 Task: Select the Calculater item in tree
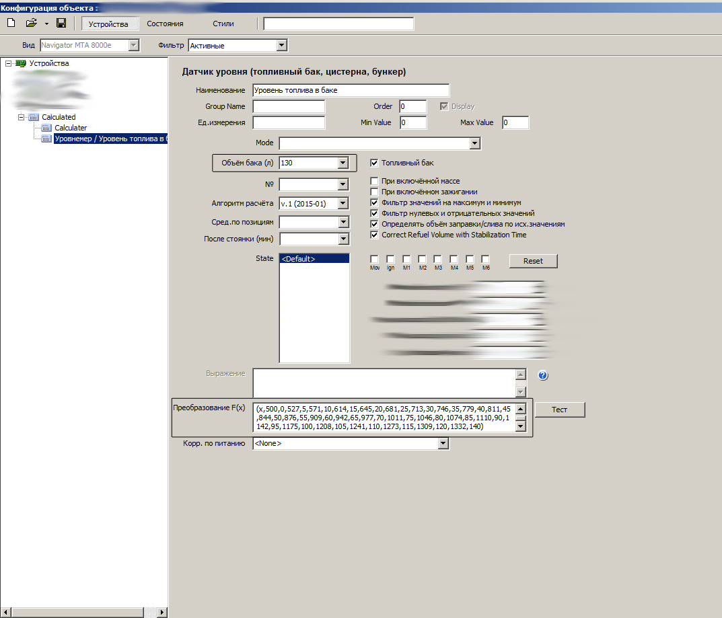(70, 128)
